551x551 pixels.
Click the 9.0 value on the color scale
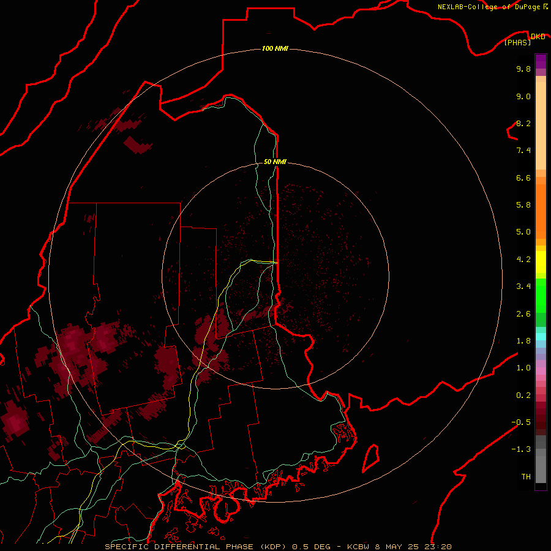pyautogui.click(x=523, y=96)
